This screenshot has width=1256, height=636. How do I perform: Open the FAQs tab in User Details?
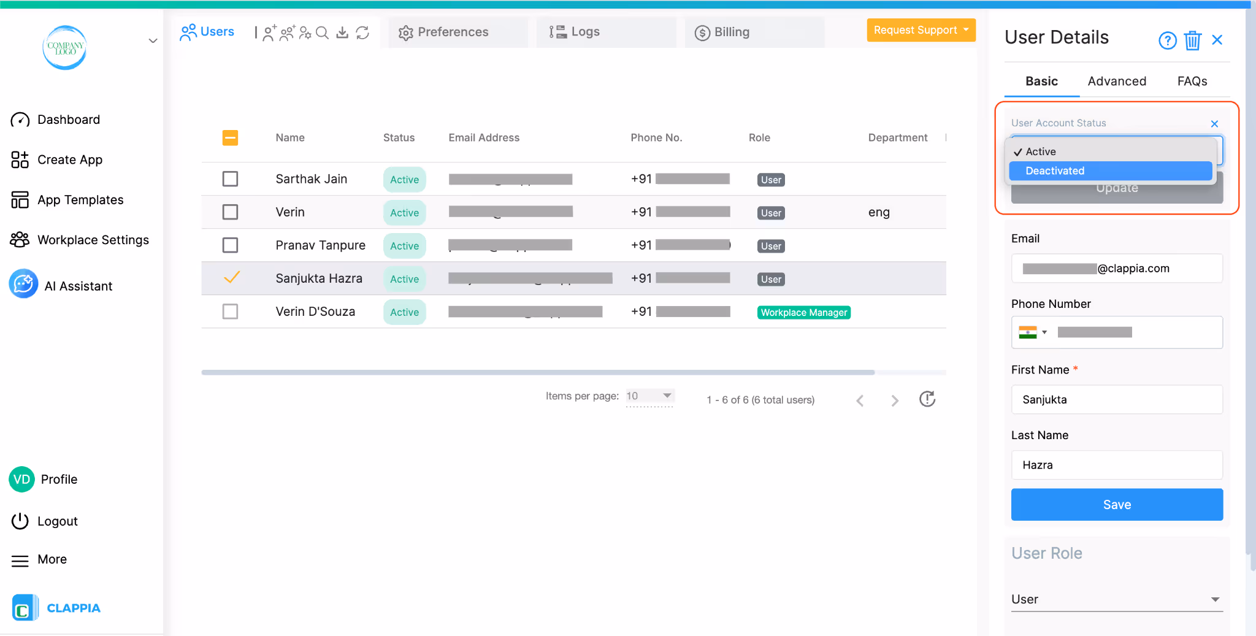pos(1192,82)
